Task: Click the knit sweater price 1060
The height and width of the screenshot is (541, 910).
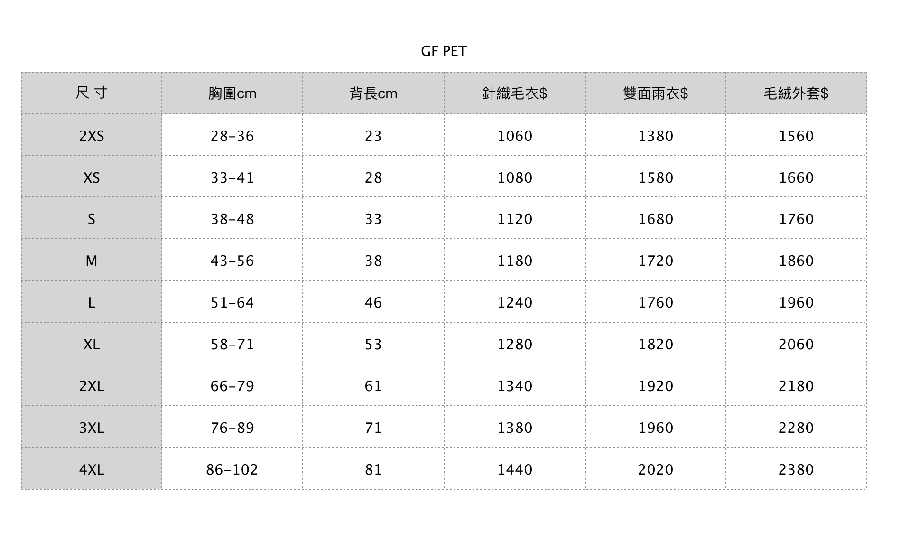Action: tap(515, 136)
